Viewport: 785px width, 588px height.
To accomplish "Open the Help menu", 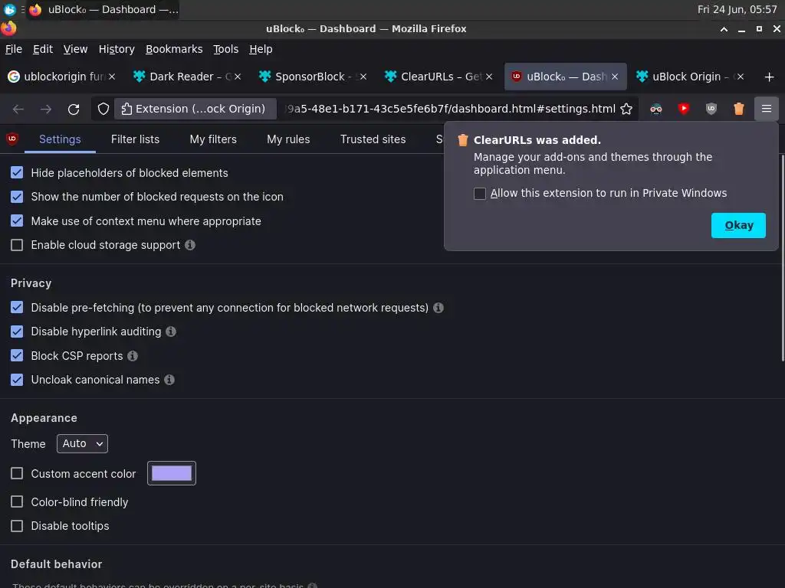I will (261, 49).
